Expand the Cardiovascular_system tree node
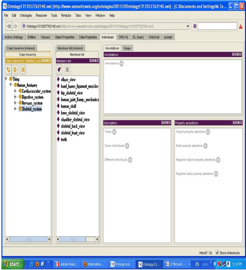The height and width of the screenshot is (270, 246). tap(15, 91)
